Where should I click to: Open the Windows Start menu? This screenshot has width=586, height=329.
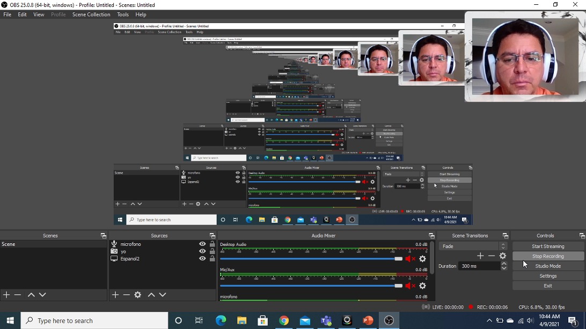pos(10,320)
